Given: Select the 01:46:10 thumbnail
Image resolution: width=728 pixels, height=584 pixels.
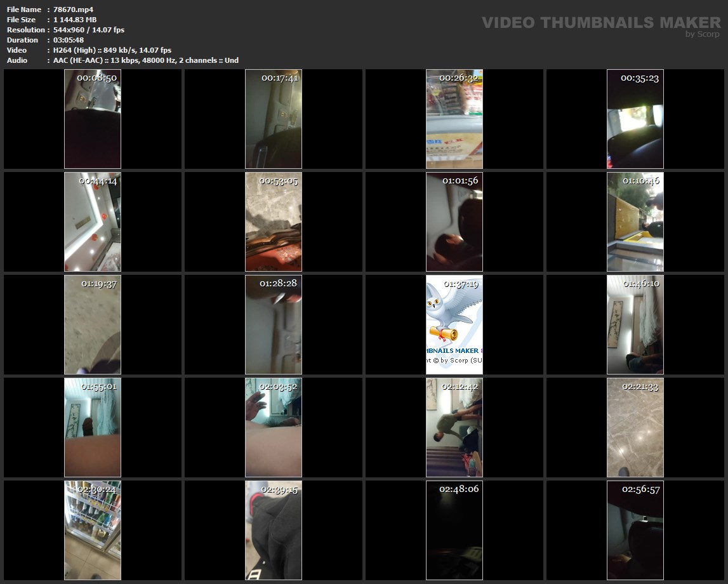Looking at the screenshot, I should point(635,325).
